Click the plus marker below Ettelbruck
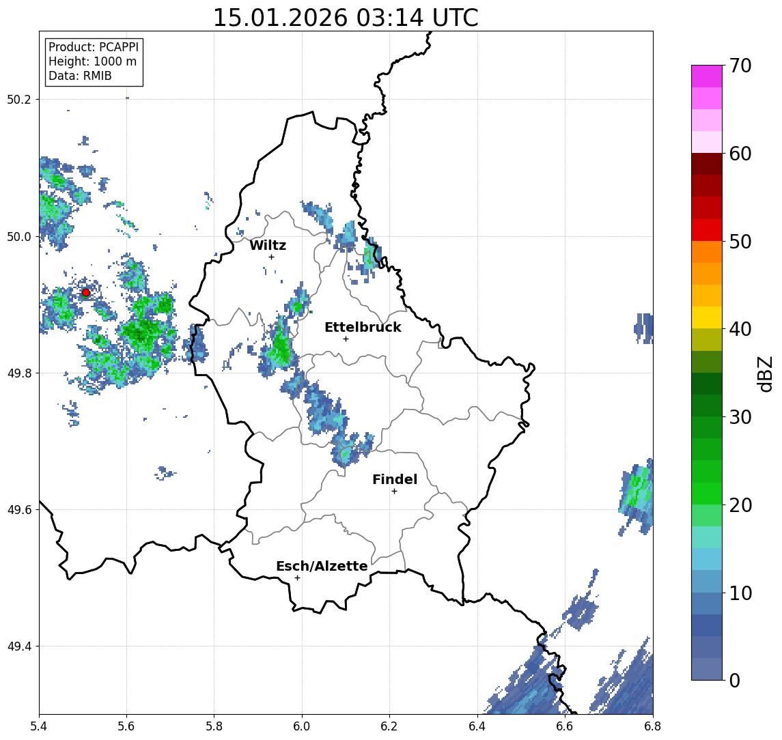The width and height of the screenshot is (782, 740). (x=346, y=339)
